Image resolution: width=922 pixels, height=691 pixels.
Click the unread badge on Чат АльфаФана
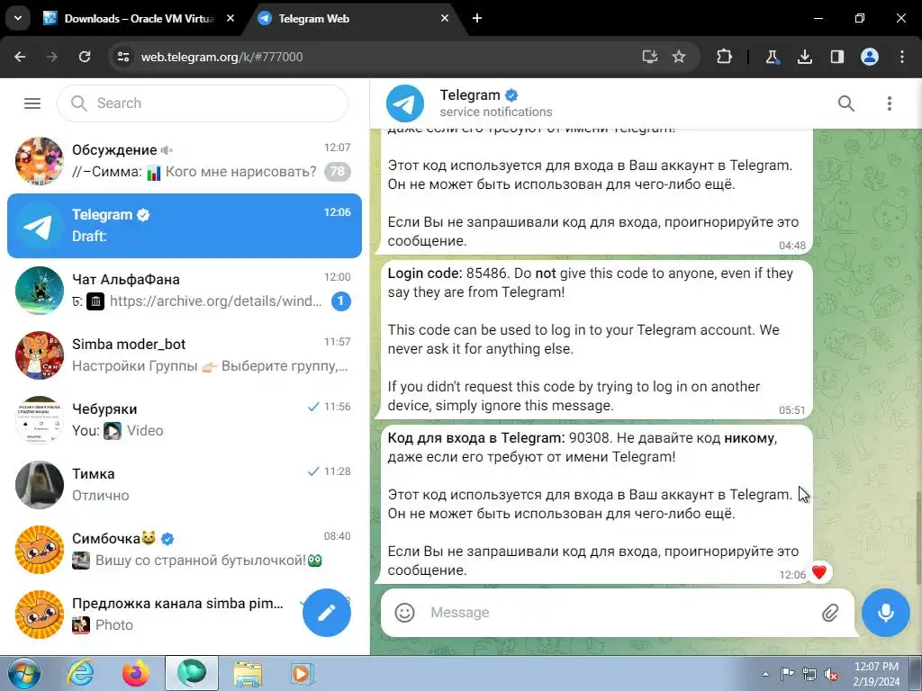341,301
